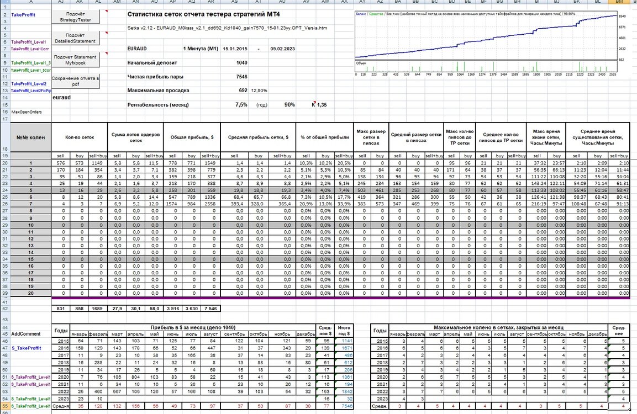
Task: Select column header AS
Action: (234, 2)
